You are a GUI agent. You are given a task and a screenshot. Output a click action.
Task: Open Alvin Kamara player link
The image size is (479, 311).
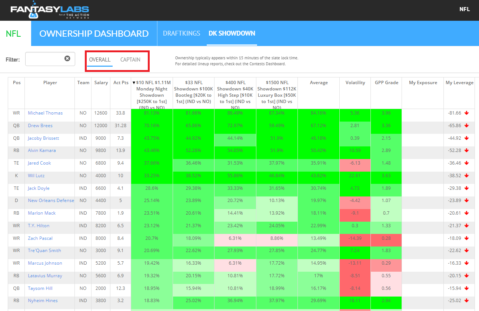click(42, 150)
